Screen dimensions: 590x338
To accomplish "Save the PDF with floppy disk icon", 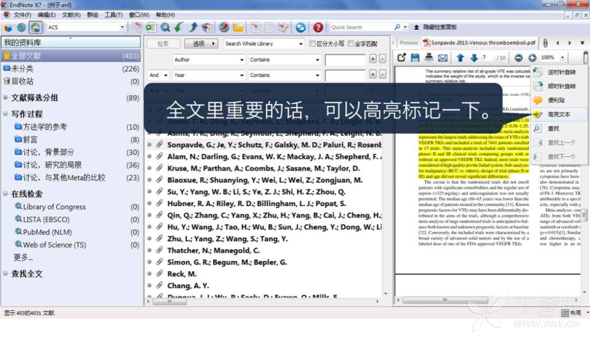I will tap(415, 57).
